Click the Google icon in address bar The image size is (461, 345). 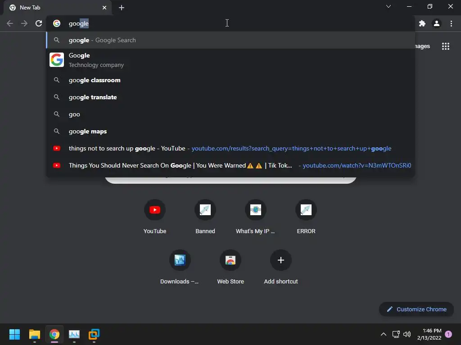point(57,23)
